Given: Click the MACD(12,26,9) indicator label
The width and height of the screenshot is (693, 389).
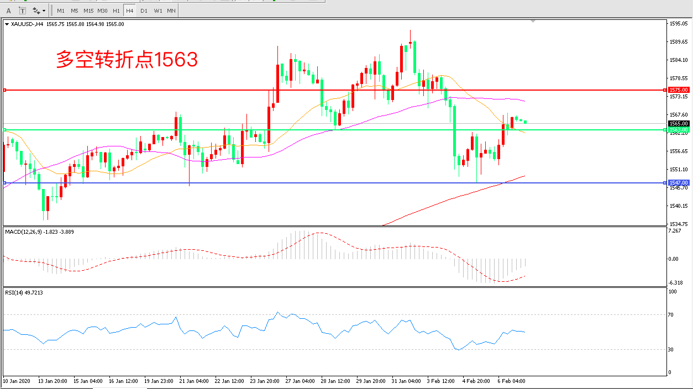Looking at the screenshot, I should (x=39, y=232).
